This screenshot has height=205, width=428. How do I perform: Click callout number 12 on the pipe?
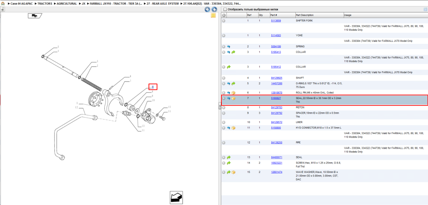[77, 108]
